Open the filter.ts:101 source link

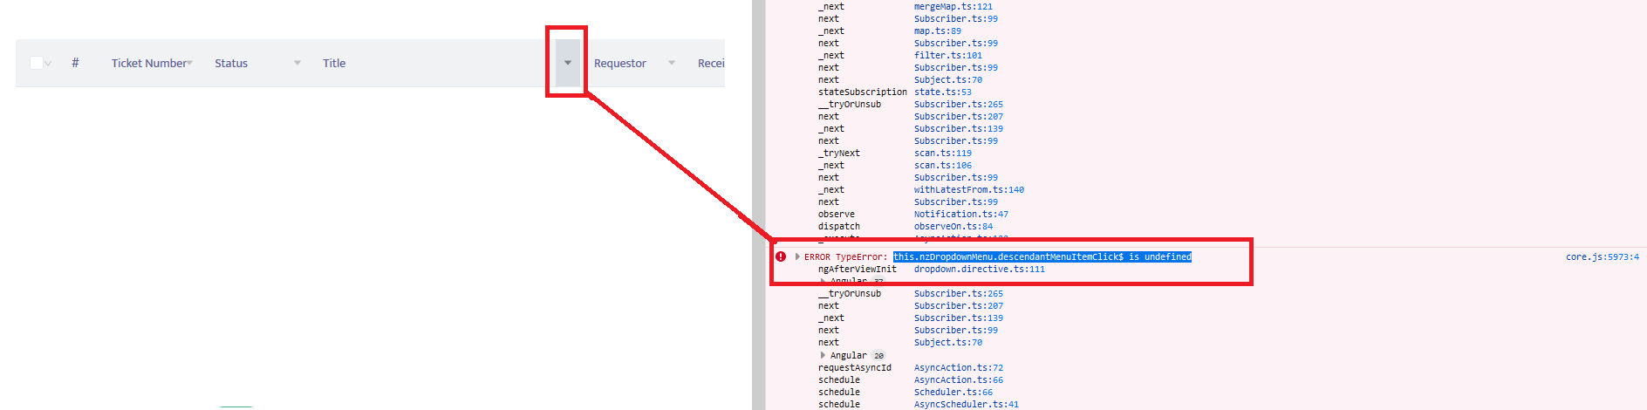point(947,55)
